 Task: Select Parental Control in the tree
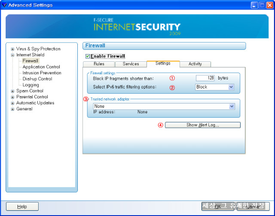[32, 97]
